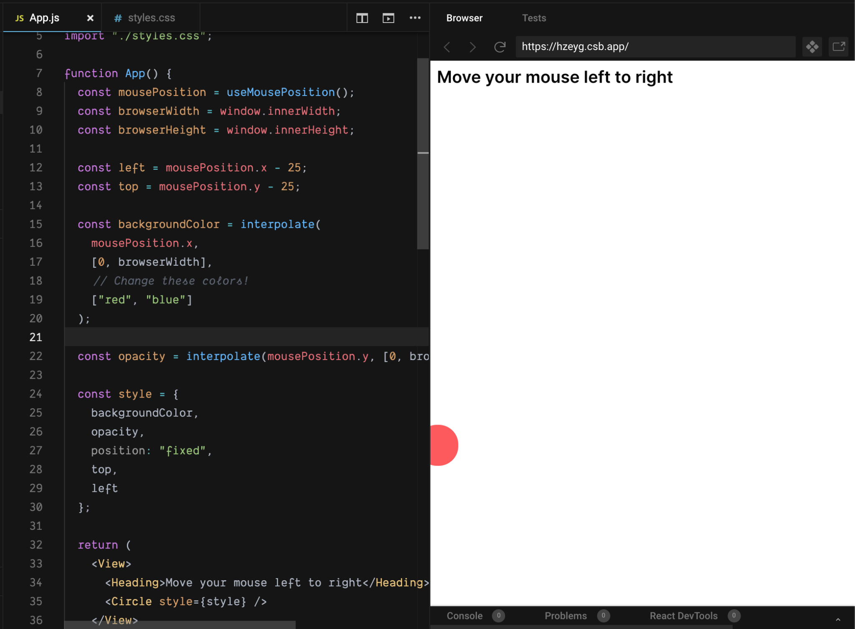
Task: Click the Console count badge
Action: tap(498, 616)
